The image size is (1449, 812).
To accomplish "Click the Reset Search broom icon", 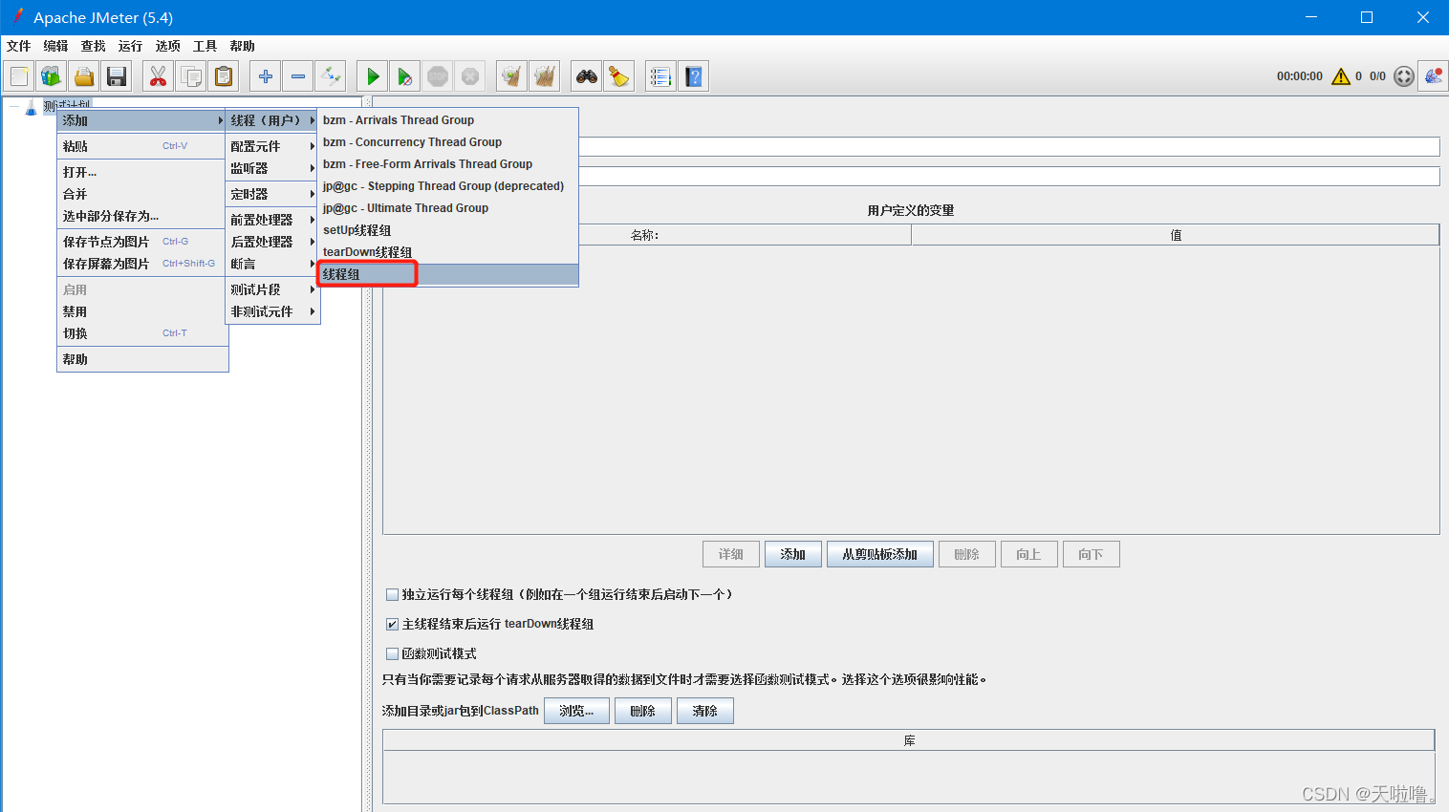I will click(619, 76).
